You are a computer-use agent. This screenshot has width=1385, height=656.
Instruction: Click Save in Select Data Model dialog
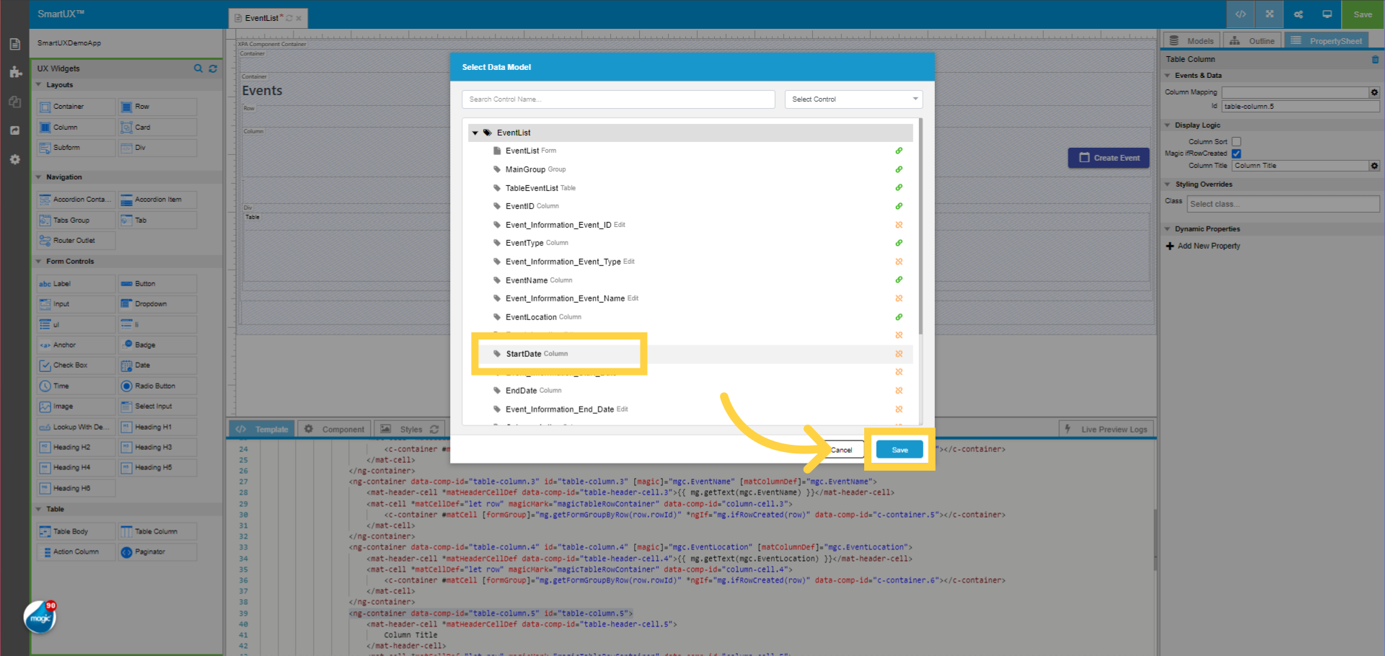pos(900,450)
